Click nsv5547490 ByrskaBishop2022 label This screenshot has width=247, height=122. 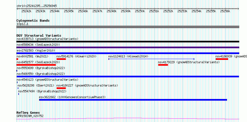click(x=42, y=91)
